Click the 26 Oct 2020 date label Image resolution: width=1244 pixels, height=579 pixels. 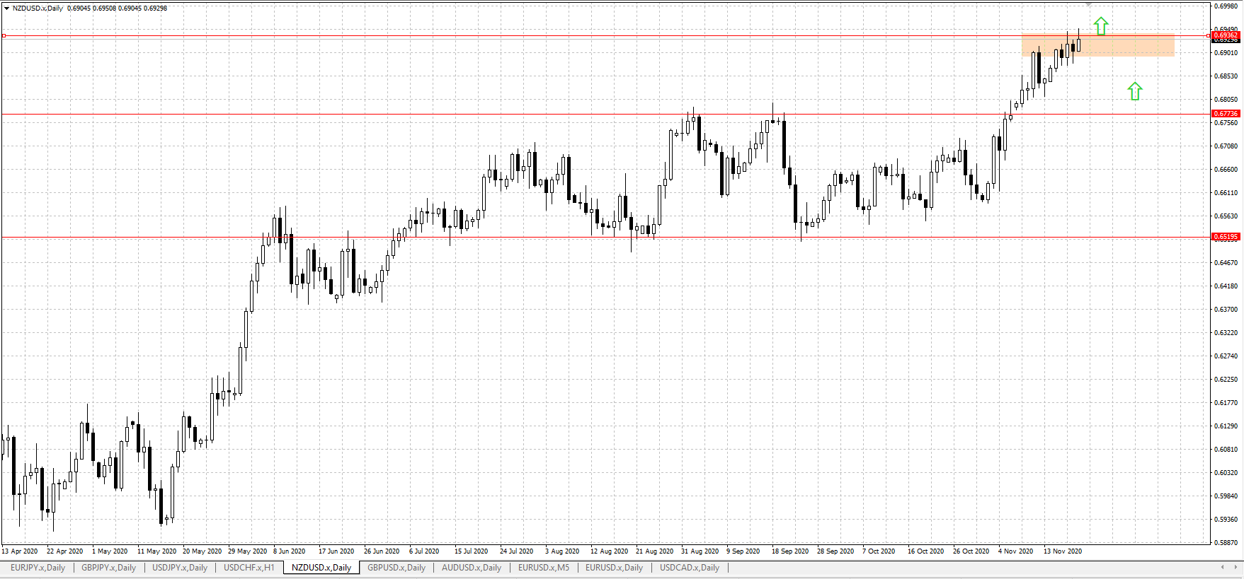(x=971, y=551)
